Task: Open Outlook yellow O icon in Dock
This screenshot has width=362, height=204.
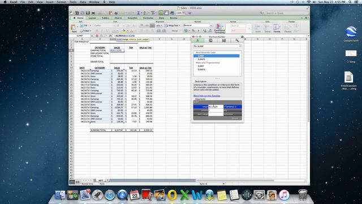Action: pyautogui.click(x=172, y=195)
